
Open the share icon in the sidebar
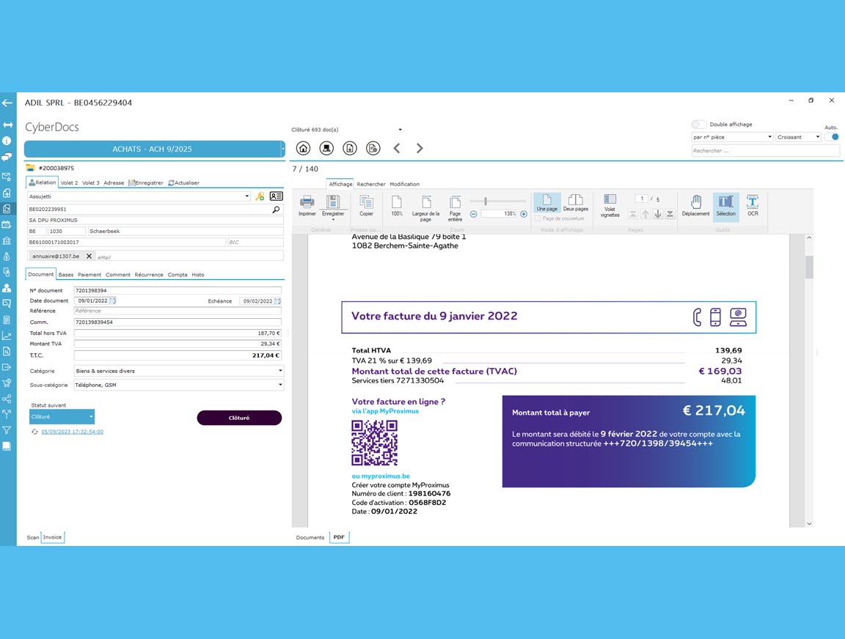click(x=7, y=399)
